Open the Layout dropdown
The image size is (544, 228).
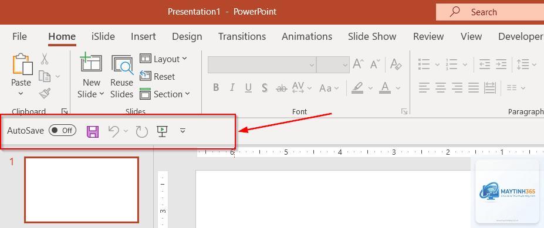163,59
